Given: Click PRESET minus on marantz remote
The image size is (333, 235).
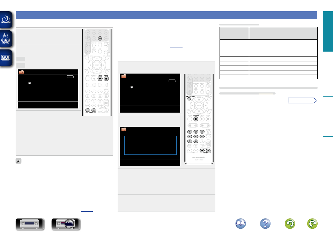Looking at the screenshot, I should click(x=202, y=151).
